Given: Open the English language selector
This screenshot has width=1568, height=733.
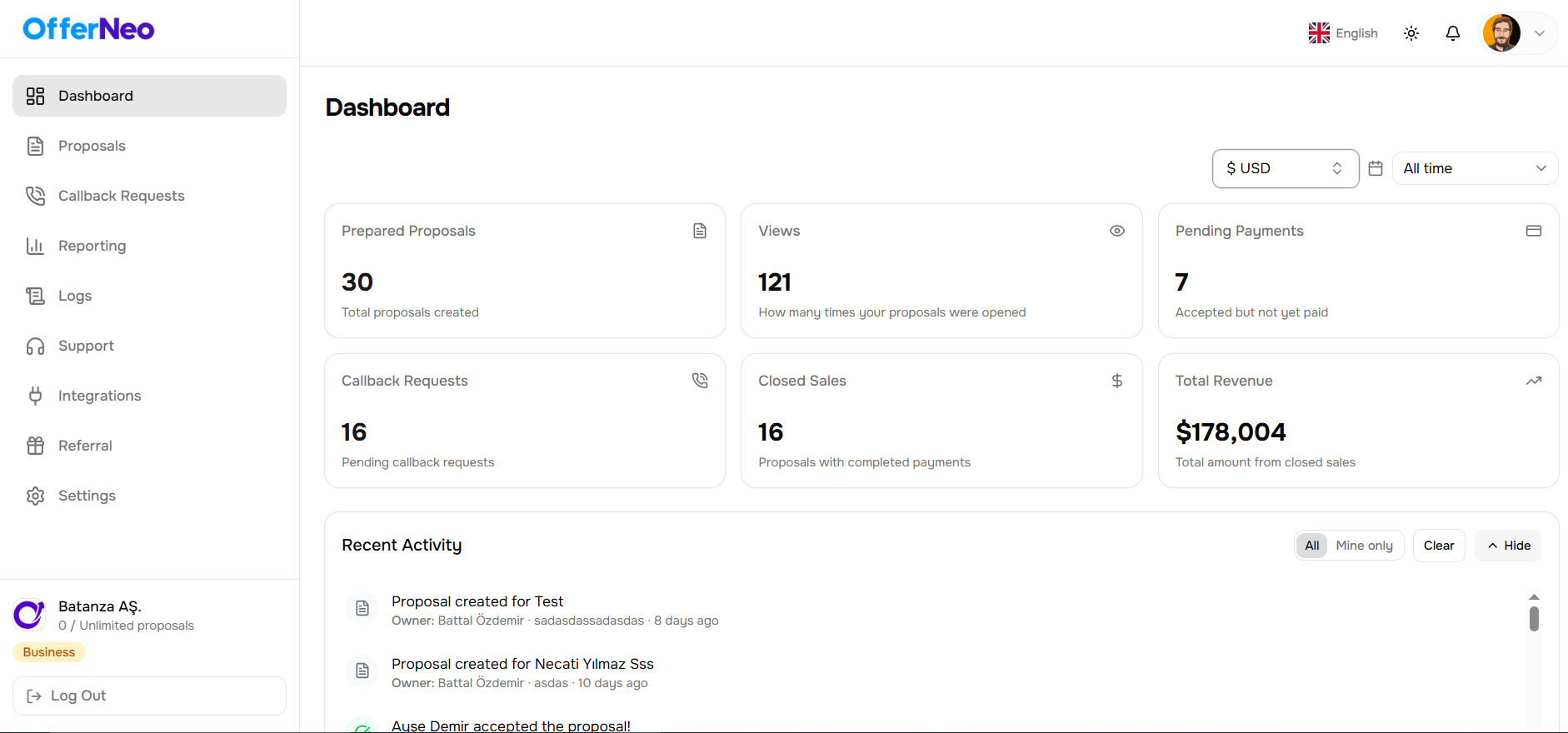Looking at the screenshot, I should tap(1343, 33).
